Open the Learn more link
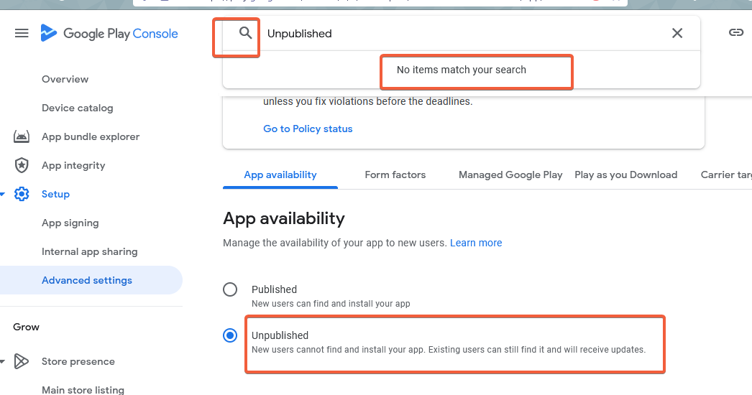 pyautogui.click(x=476, y=243)
